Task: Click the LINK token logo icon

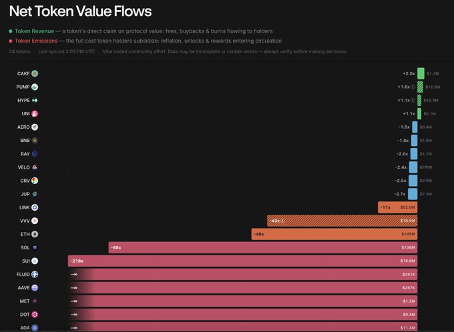Action: 35,207
